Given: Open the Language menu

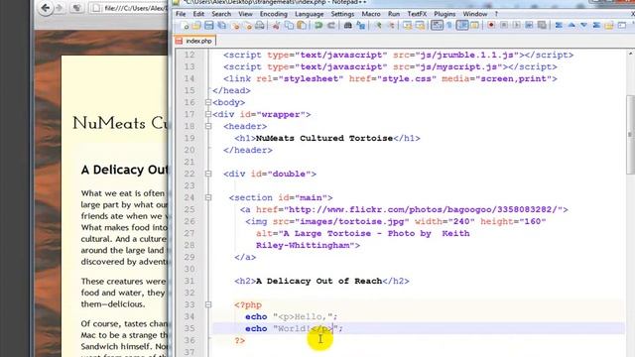Looking at the screenshot, I should tap(309, 14).
